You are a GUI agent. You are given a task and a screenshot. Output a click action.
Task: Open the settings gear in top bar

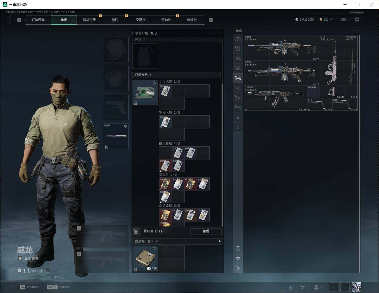[357, 19]
